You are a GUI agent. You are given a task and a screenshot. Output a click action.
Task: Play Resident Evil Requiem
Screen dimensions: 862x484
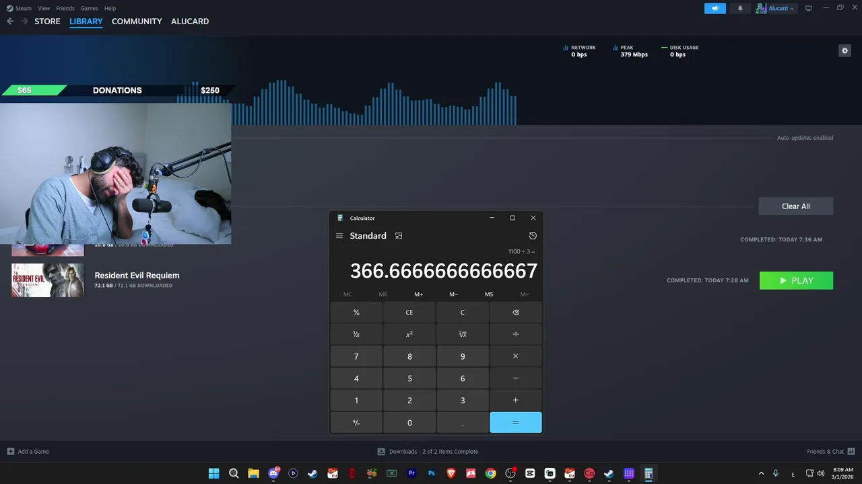[x=796, y=280]
